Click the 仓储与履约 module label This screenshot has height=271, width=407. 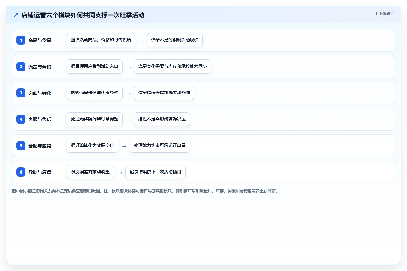(x=40, y=146)
